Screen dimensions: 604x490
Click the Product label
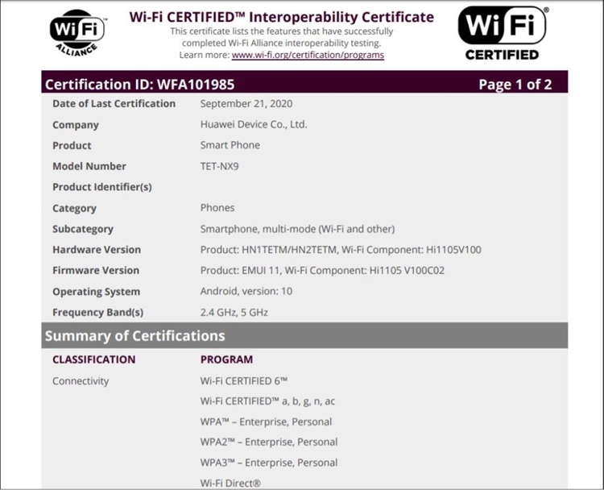pos(72,145)
